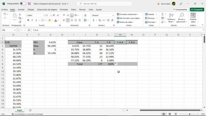Open the Name Box dropdown arrow

coord(15,30)
